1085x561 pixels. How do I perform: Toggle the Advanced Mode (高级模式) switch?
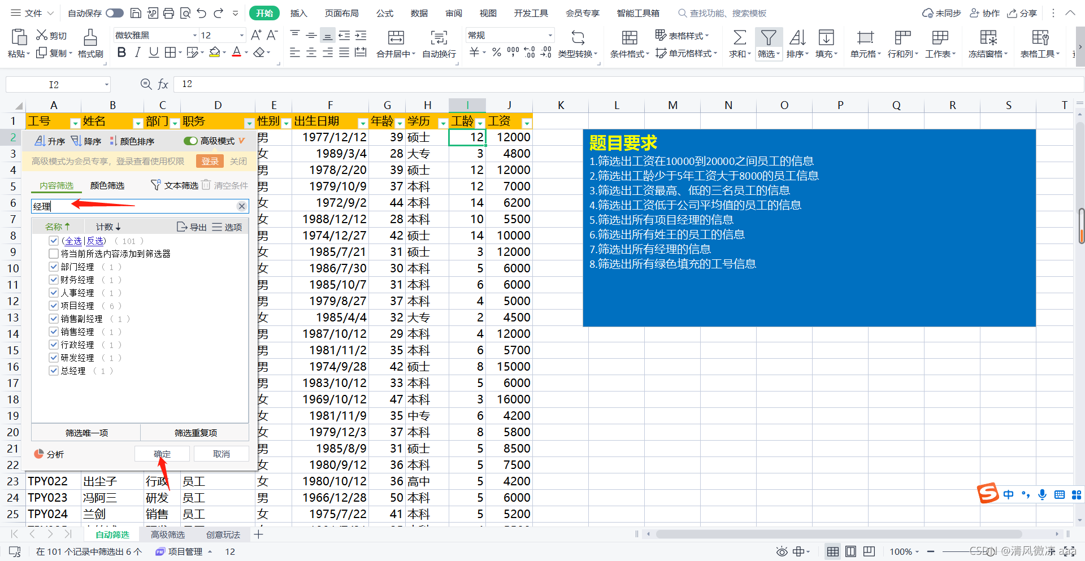click(190, 141)
